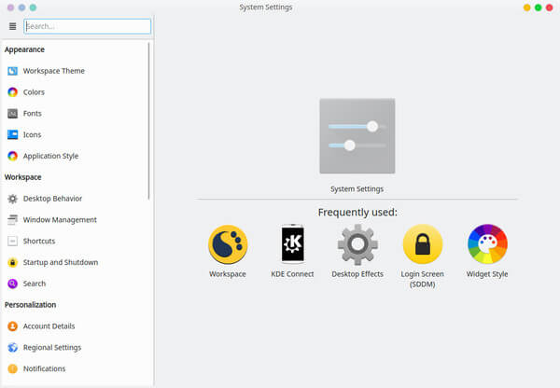The width and height of the screenshot is (560, 388).
Task: Click the yellow minimize window button
Action: coord(526,7)
